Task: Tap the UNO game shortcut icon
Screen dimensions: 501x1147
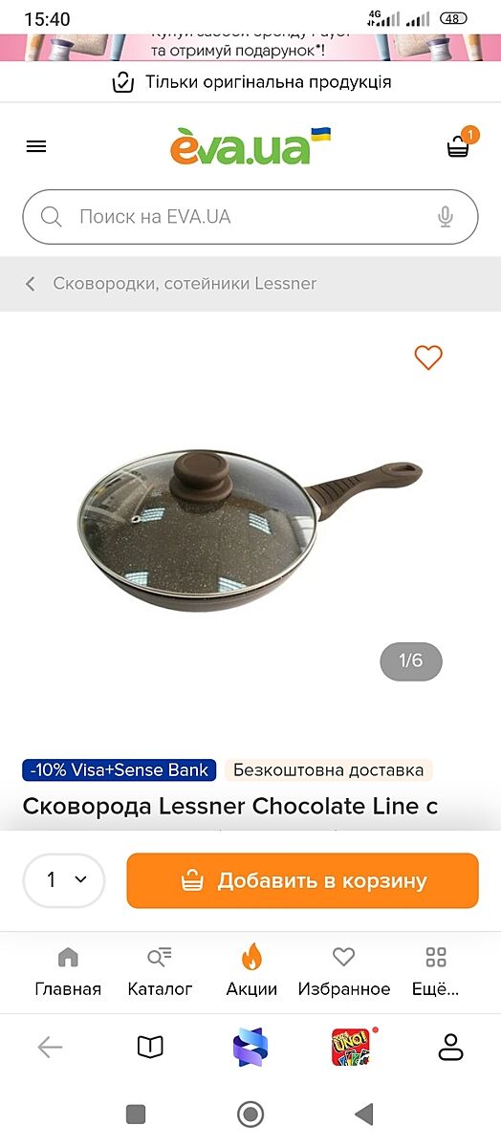Action: 351,1047
